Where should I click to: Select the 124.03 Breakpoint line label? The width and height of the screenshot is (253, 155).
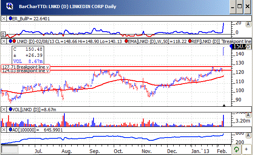point(26,71)
